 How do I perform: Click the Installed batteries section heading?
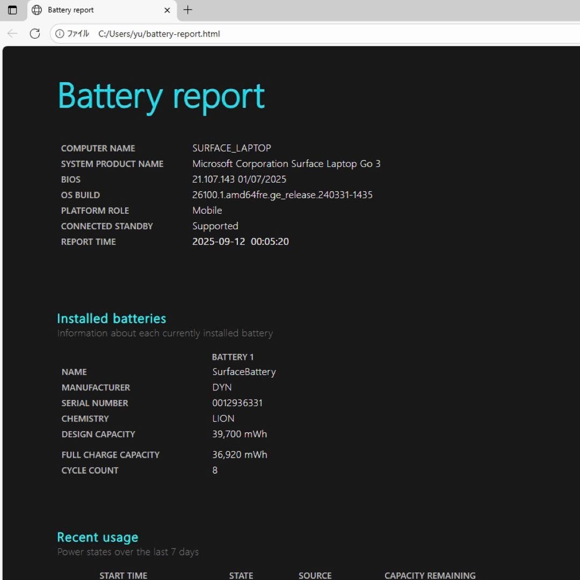111,318
